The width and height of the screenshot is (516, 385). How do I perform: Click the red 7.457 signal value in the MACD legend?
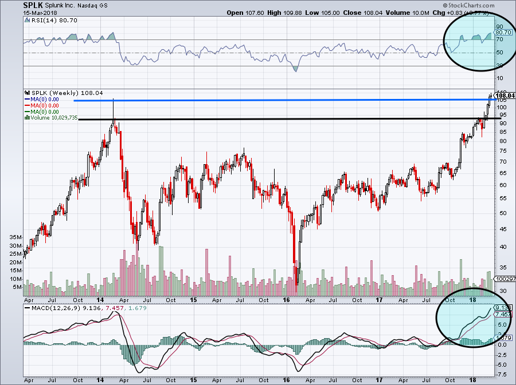point(115,308)
